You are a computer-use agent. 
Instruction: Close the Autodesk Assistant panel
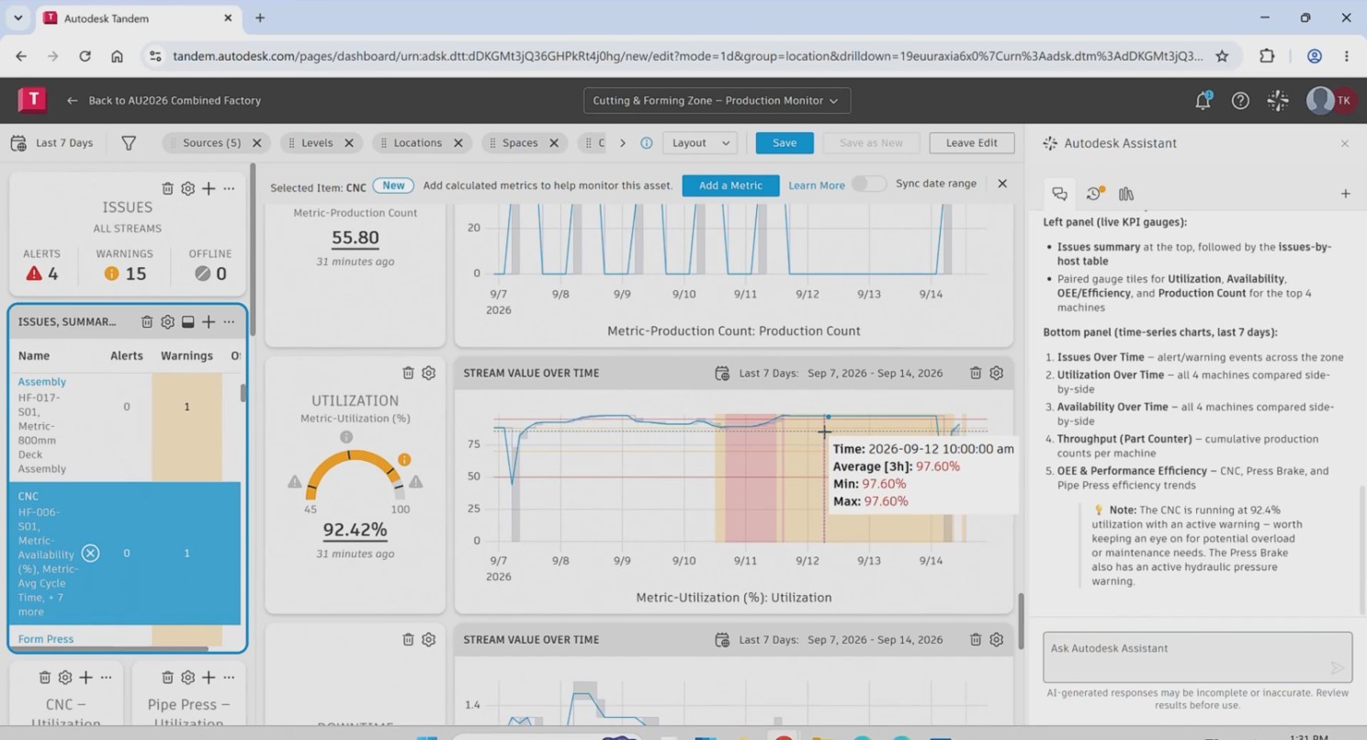tap(1345, 143)
